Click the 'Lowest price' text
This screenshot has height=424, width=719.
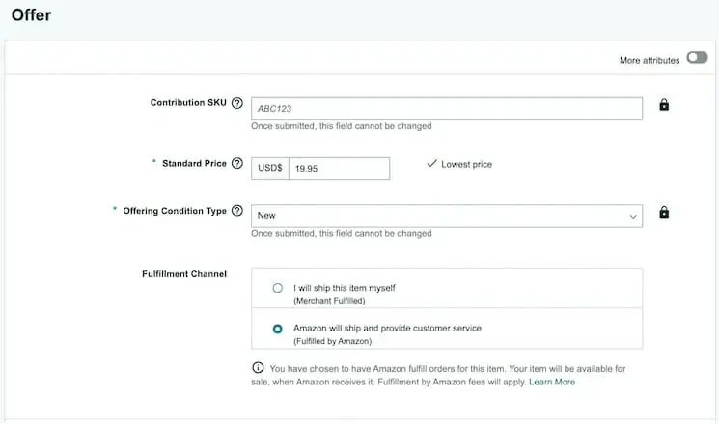pyautogui.click(x=466, y=165)
